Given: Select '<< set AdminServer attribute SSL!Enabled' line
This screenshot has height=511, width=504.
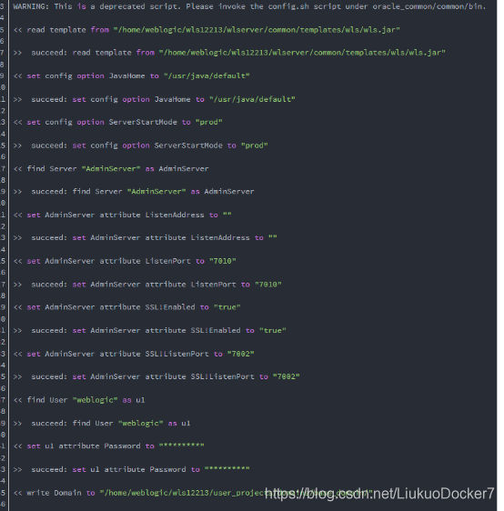Looking at the screenshot, I should point(127,307).
